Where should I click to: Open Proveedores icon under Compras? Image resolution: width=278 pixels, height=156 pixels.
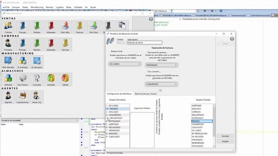click(x=8, y=44)
